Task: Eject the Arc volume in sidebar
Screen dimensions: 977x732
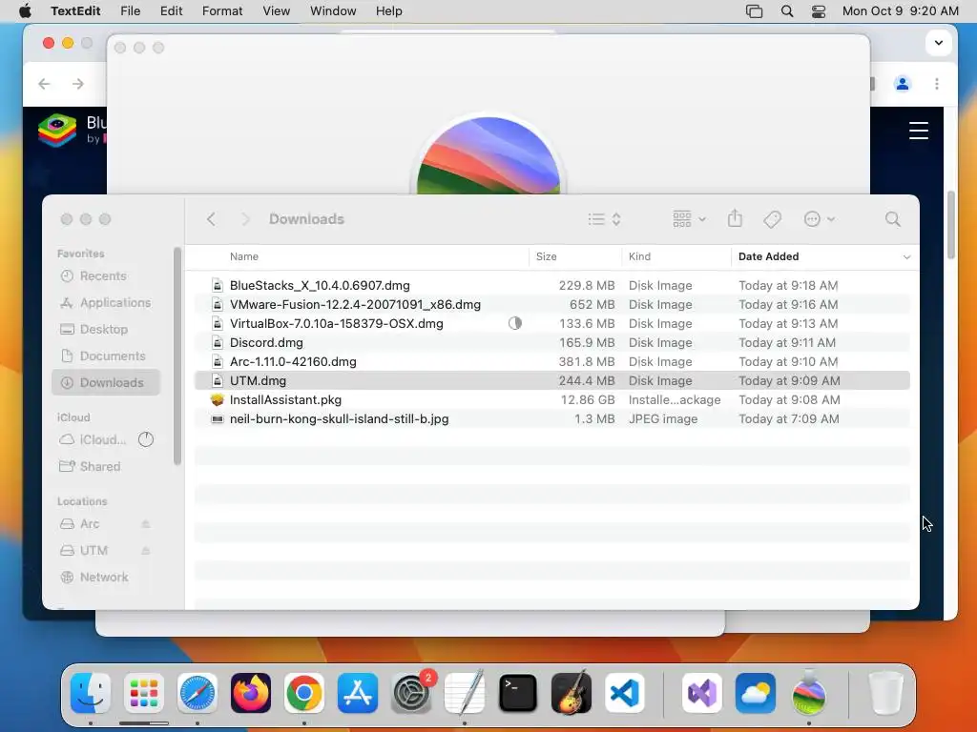Action: click(145, 524)
